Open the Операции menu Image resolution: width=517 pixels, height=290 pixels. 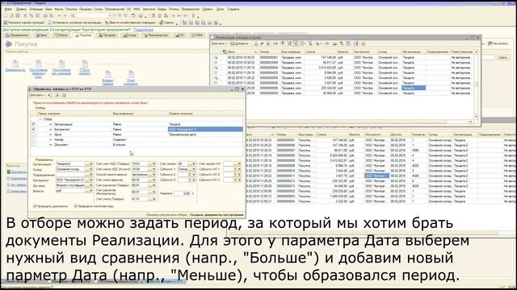click(x=36, y=9)
